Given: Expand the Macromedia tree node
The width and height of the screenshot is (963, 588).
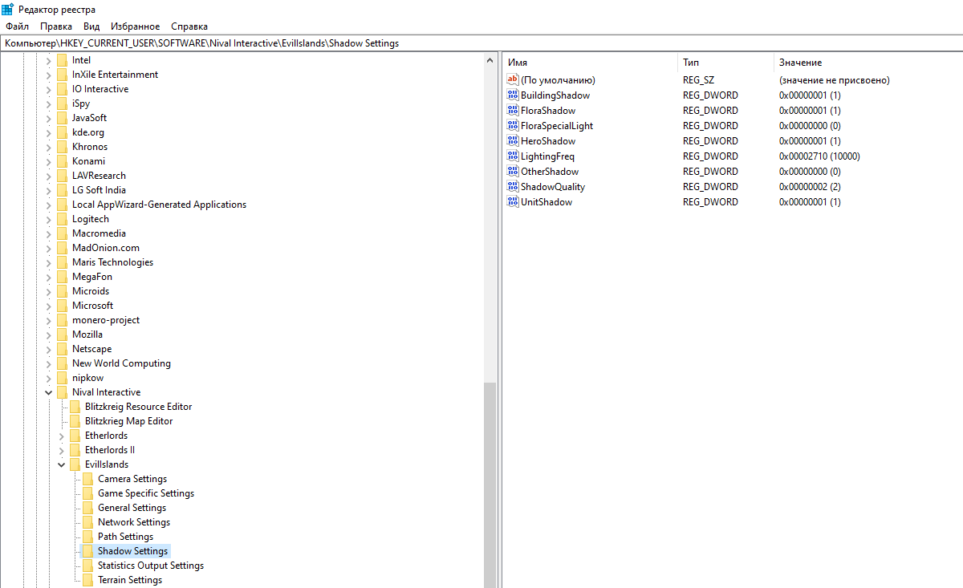Looking at the screenshot, I should click(49, 233).
